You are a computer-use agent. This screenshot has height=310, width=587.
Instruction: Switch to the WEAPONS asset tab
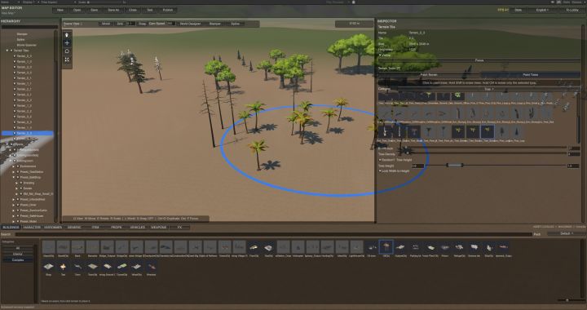158,228
